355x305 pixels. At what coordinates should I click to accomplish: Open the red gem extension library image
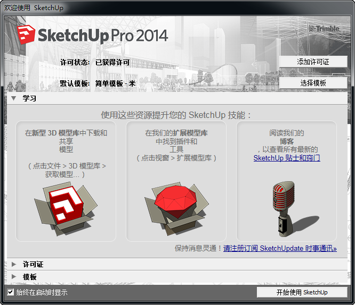click(176, 209)
